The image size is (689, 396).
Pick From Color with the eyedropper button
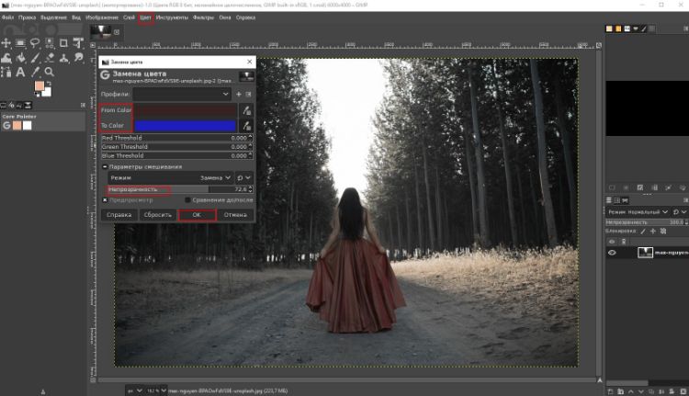246,110
